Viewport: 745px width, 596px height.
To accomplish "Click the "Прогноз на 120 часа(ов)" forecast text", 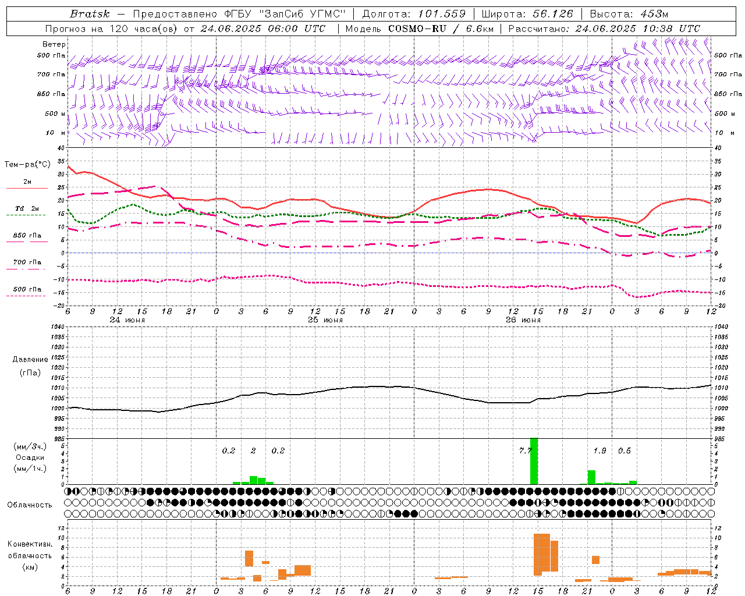I will pyautogui.click(x=112, y=29).
